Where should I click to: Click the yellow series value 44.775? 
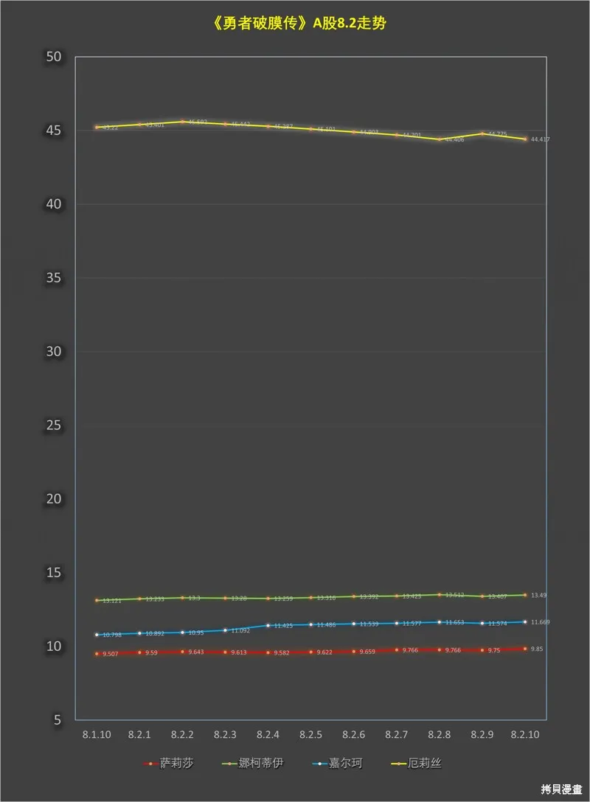click(x=497, y=134)
